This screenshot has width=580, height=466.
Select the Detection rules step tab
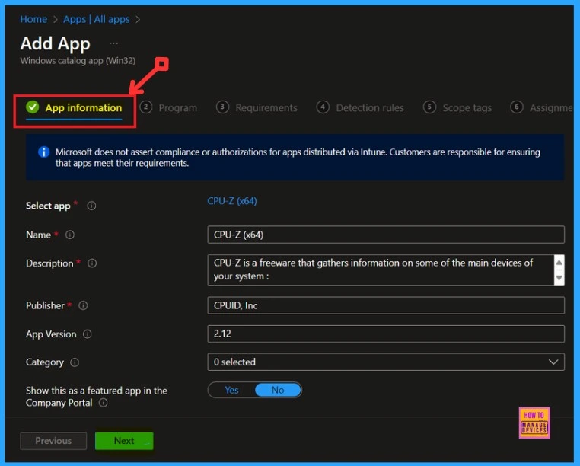[360, 107]
